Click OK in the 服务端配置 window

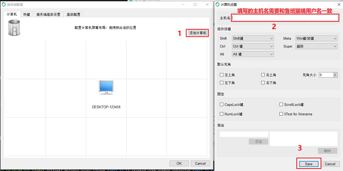pyautogui.click(x=179, y=163)
